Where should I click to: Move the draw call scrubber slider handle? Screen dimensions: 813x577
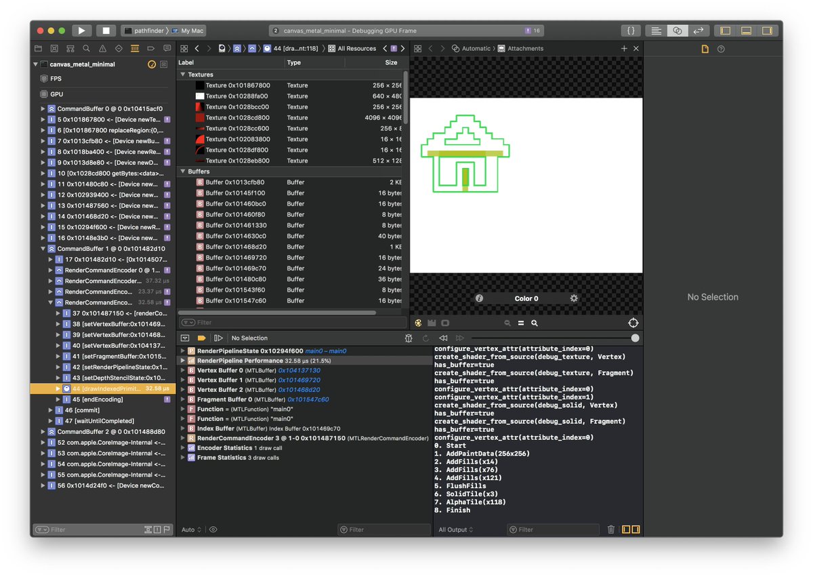[635, 338]
